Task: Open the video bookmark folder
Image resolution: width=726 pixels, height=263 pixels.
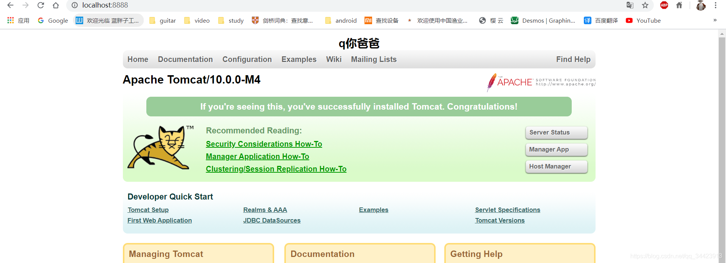Action: click(197, 20)
